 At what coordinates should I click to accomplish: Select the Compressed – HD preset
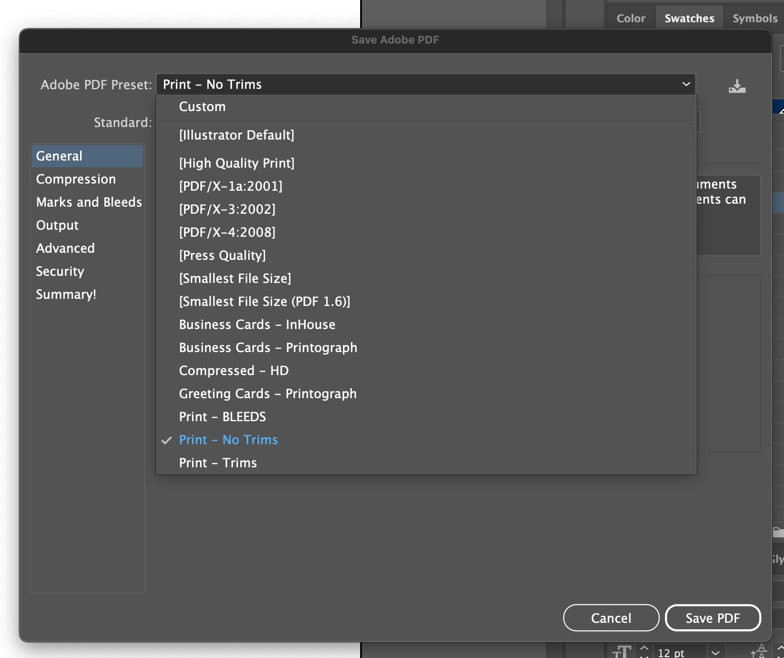tap(426, 370)
